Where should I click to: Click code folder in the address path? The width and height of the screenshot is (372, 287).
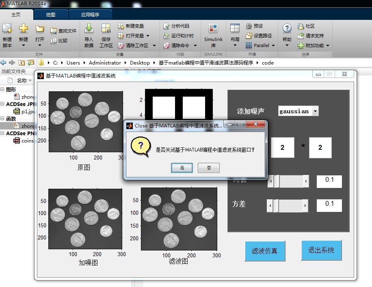(268, 63)
